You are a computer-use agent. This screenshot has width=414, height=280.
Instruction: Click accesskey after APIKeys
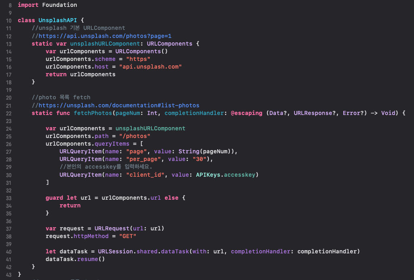coord(240,175)
